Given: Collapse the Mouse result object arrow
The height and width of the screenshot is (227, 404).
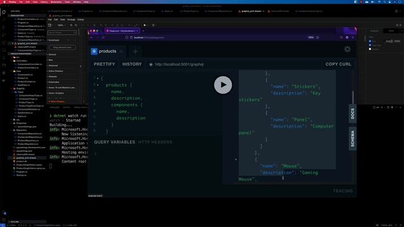Looking at the screenshot, I should (235, 160).
